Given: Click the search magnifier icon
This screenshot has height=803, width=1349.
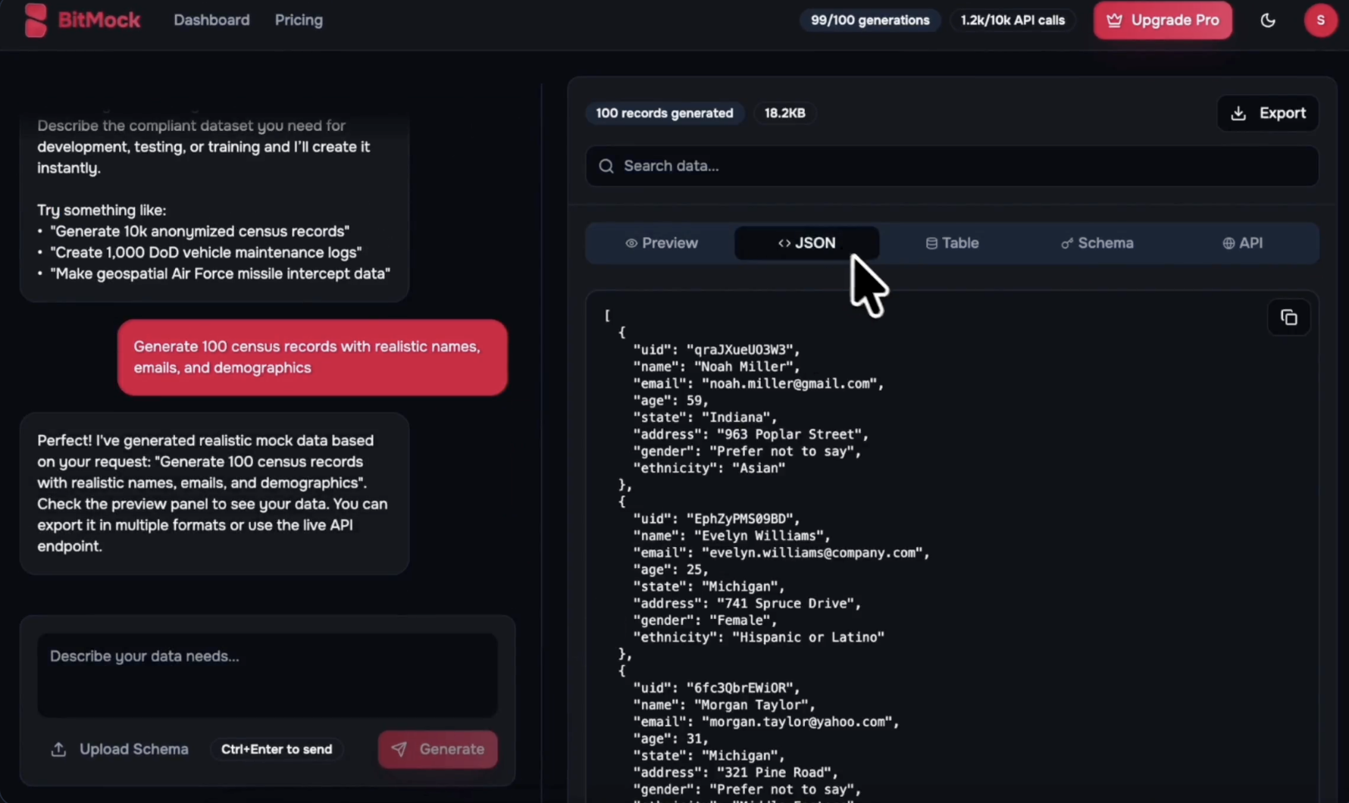Looking at the screenshot, I should tap(606, 166).
